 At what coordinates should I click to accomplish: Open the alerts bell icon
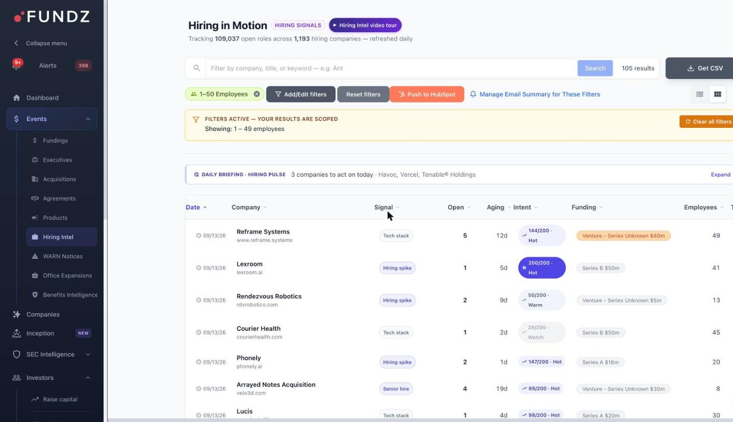click(17, 64)
